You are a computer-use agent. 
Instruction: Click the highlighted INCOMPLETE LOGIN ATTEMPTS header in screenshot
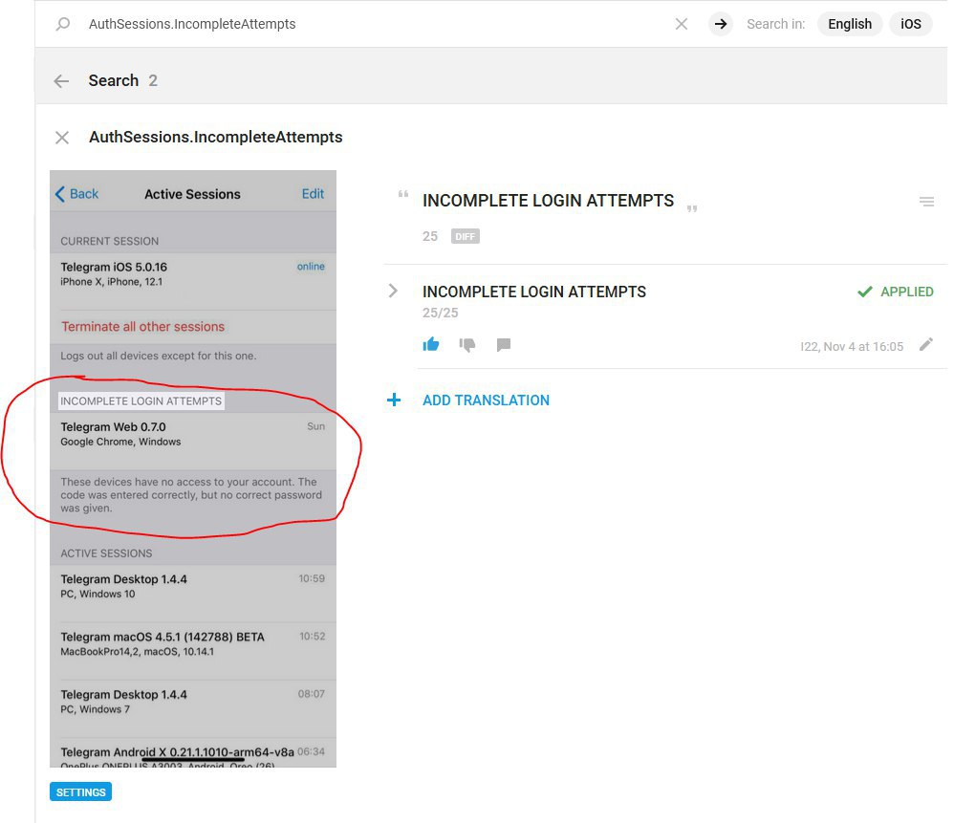coord(141,401)
